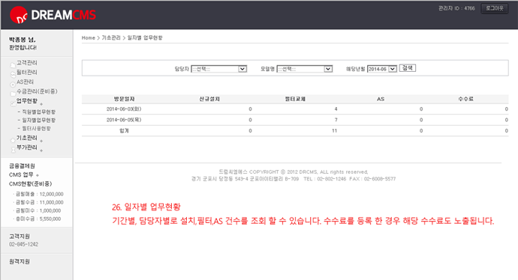Viewport: 518px width, 280px height.
Task: Click 금월매출 12,000,000 value
Action: click(52, 194)
